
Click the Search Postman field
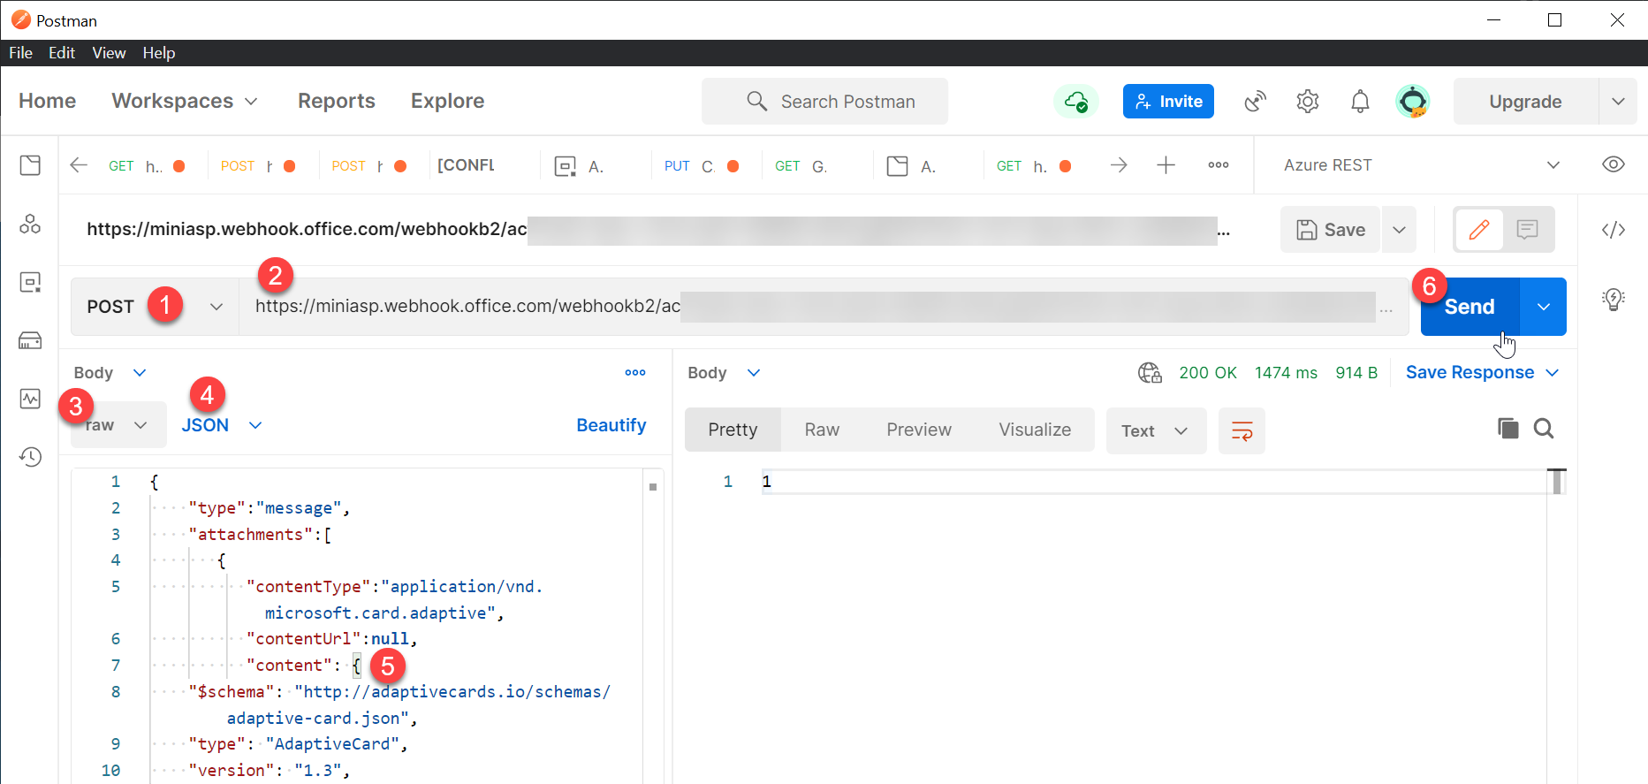click(824, 102)
